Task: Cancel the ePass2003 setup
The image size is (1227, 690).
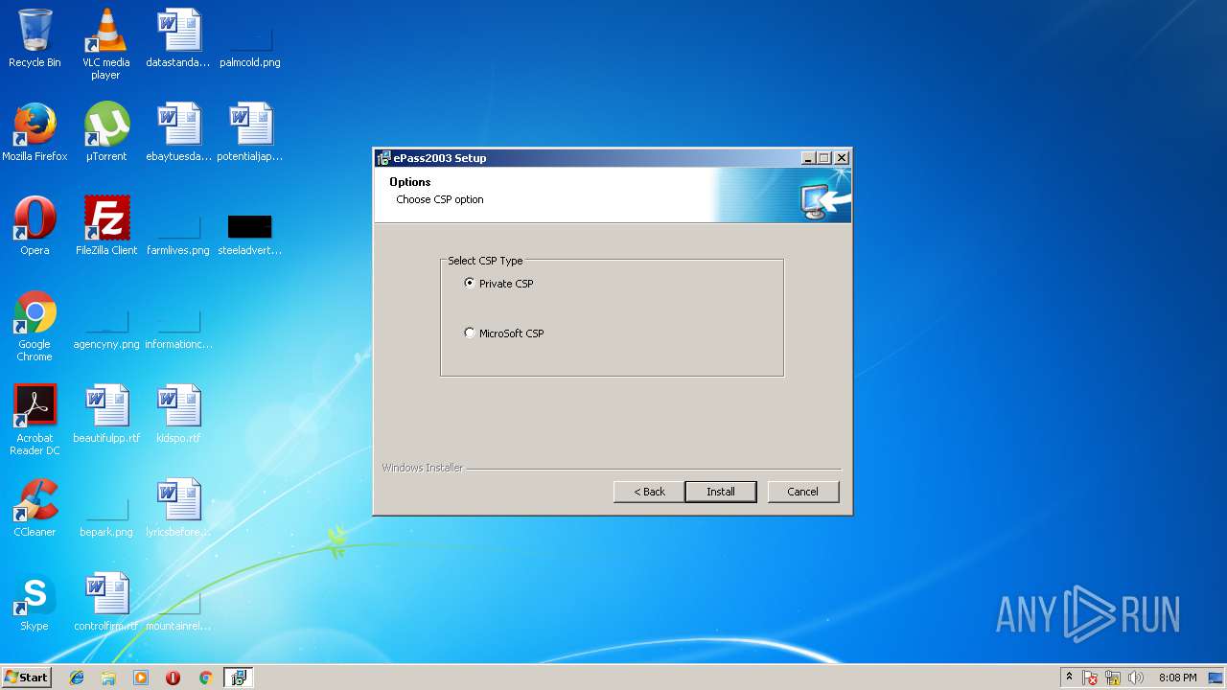Action: [x=803, y=492]
